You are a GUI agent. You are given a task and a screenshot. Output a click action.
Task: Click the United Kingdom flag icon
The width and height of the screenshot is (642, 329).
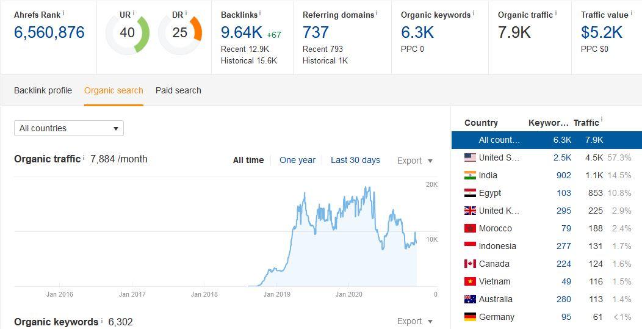470,211
